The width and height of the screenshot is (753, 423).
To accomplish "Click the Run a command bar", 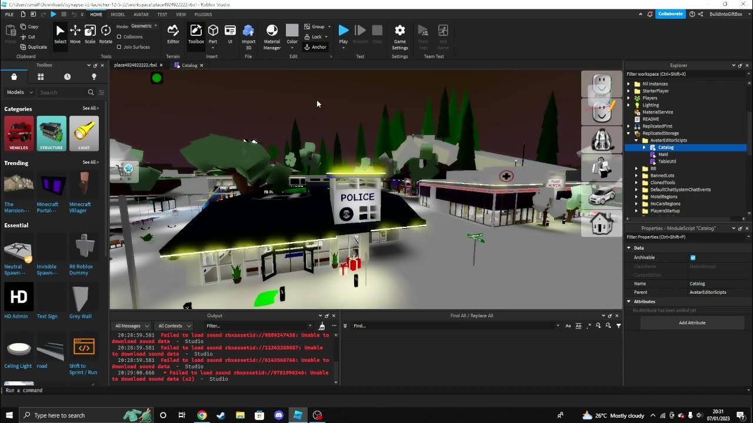I will coord(376,390).
